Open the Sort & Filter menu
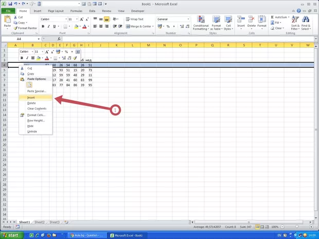The width and height of the screenshot is (319, 239). [x=295, y=23]
